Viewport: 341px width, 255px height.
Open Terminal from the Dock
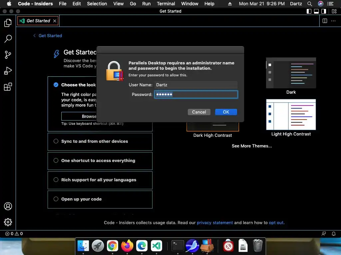click(178, 246)
